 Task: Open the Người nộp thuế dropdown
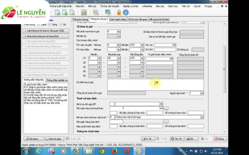point(202,93)
